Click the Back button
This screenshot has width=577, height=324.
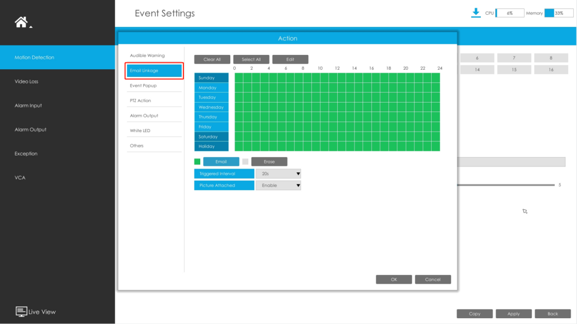click(x=553, y=313)
